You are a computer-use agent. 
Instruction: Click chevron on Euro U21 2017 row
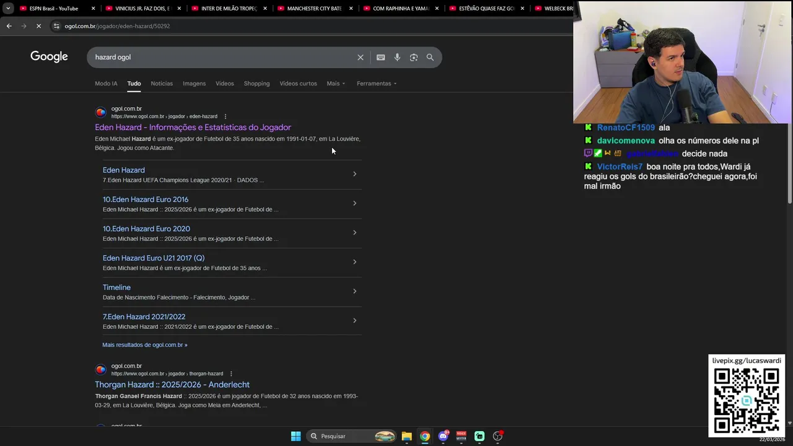(354, 262)
